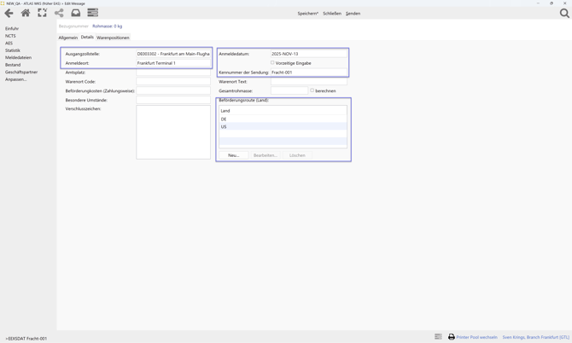The width and height of the screenshot is (572, 343).
Task: Switch to the Allgemein tab
Action: point(67,38)
